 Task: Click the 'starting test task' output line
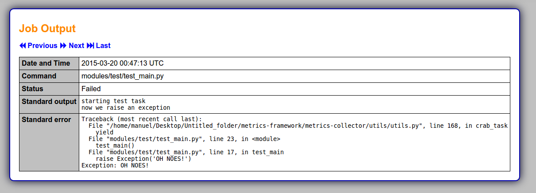(x=113, y=101)
